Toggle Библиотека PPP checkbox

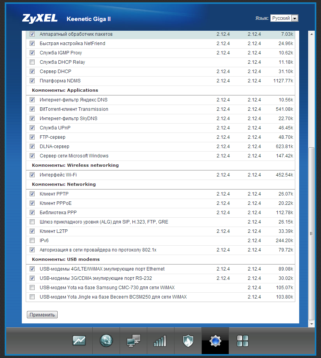click(32, 213)
